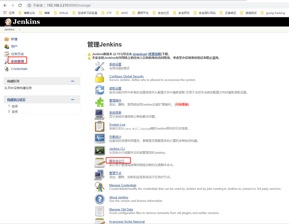Open the Github bookmark folder
Screen dimensions: 289x224
click(x=61, y=13)
